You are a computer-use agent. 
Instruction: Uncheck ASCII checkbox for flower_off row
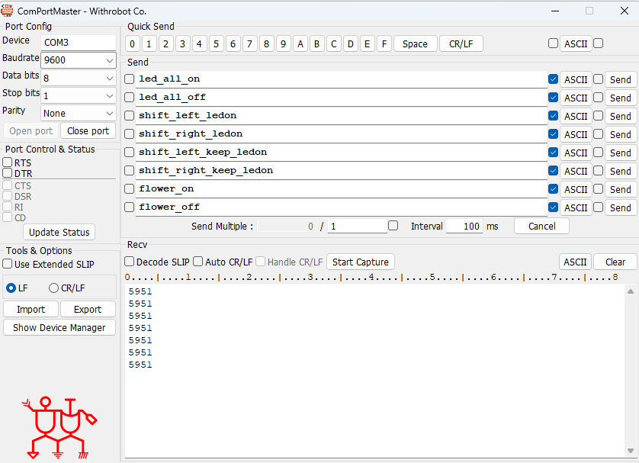pyautogui.click(x=553, y=207)
